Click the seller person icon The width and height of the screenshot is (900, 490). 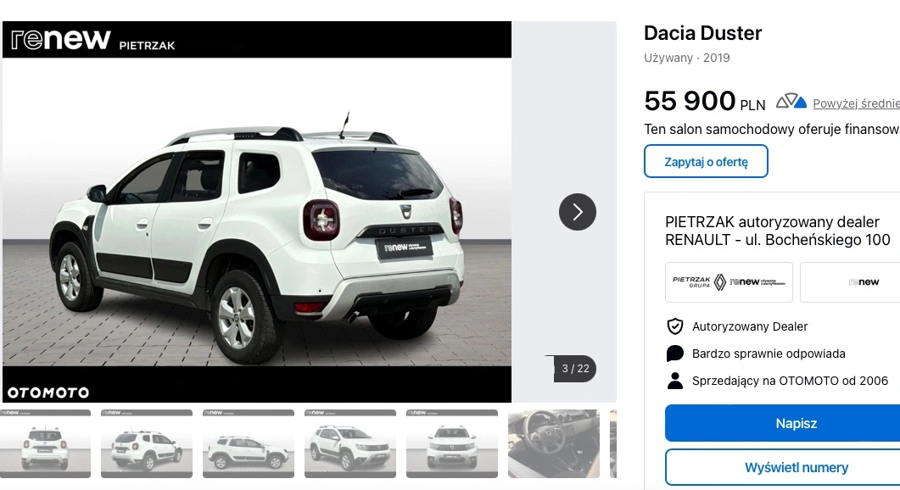(x=675, y=381)
